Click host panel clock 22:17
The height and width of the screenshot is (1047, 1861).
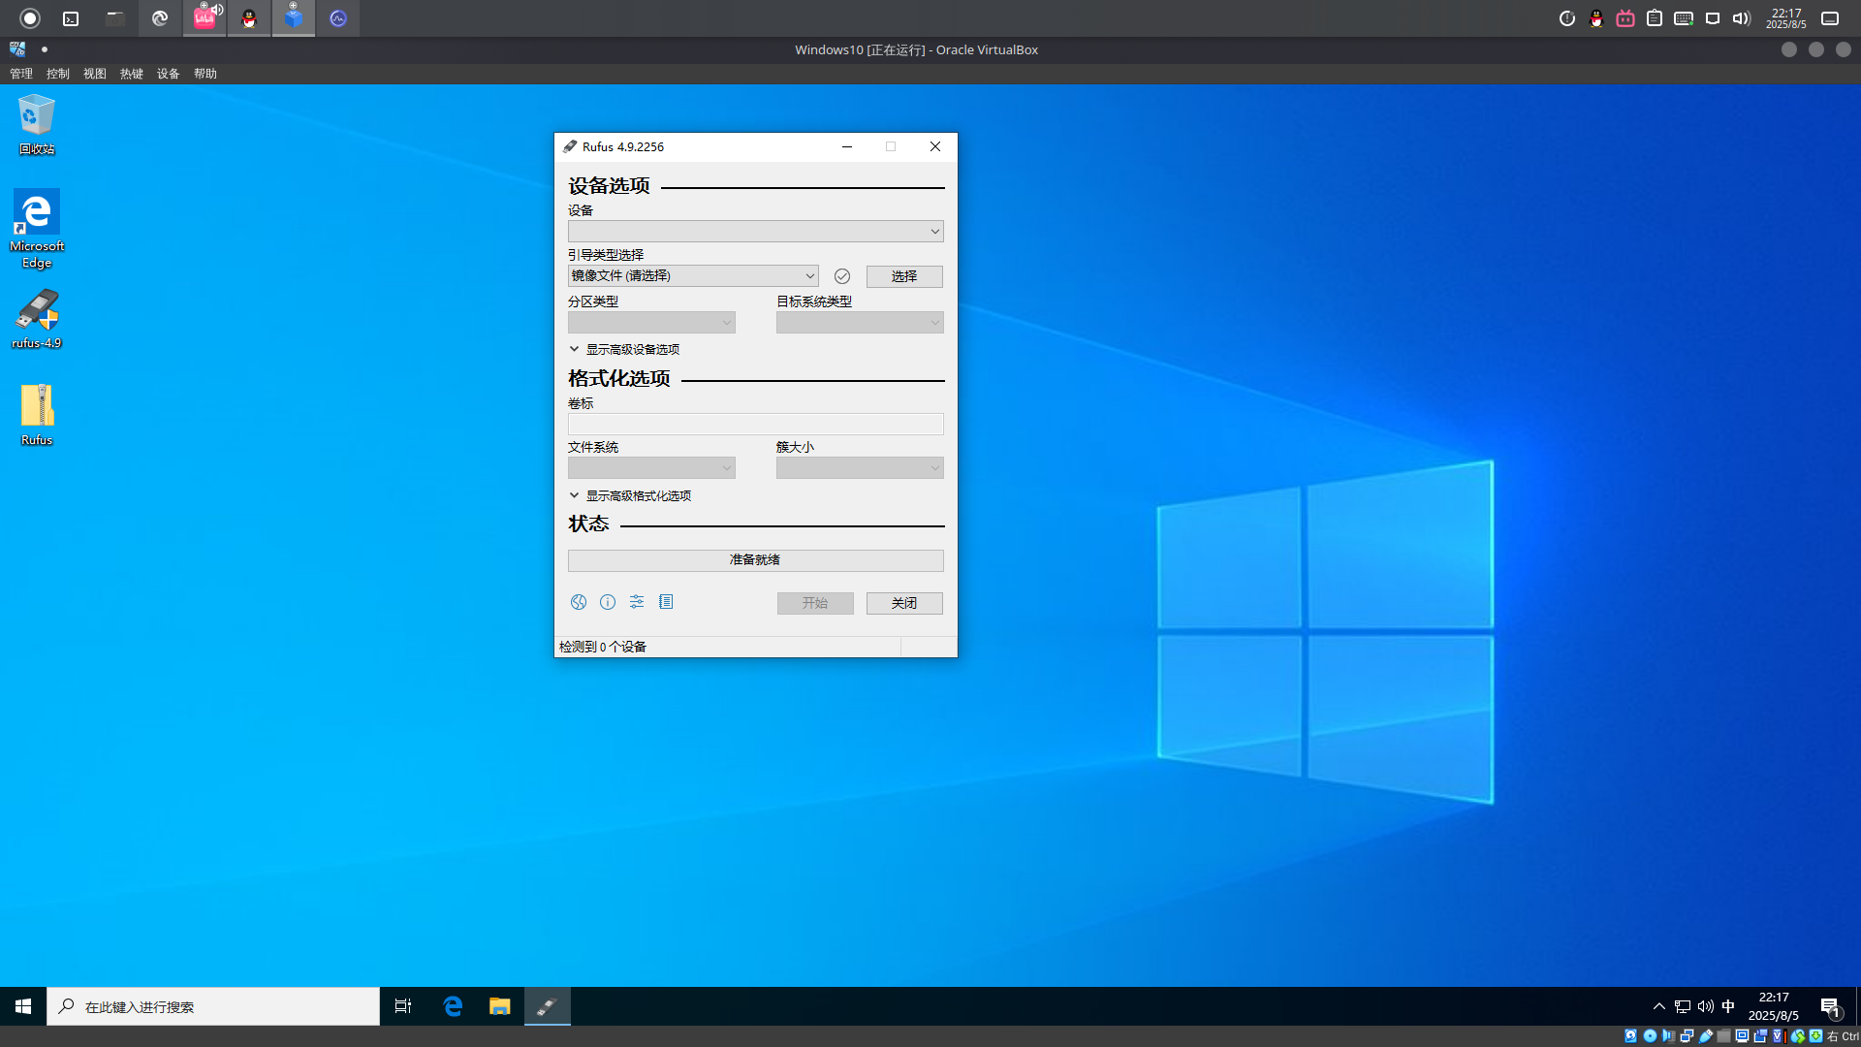(x=1785, y=18)
